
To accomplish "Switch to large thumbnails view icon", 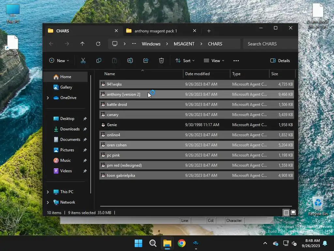I will point(293,212).
